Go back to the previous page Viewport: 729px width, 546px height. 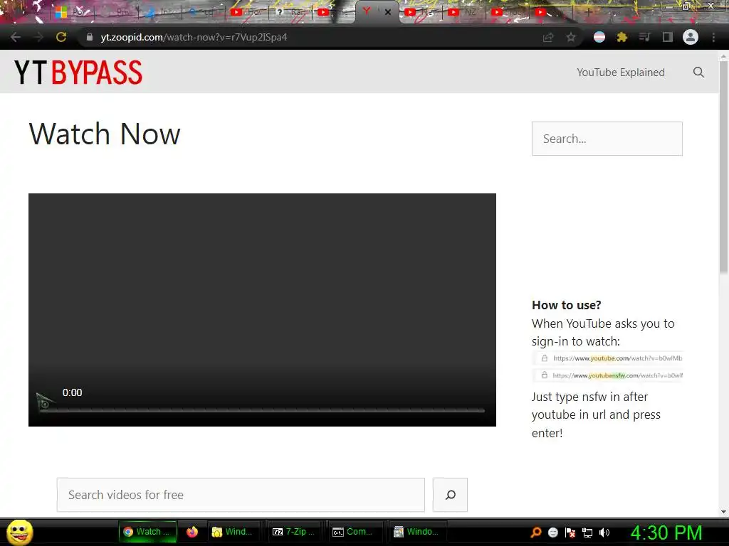[16, 37]
